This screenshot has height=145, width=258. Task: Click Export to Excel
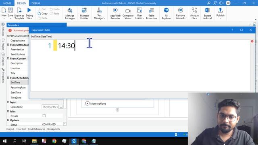[207, 14]
